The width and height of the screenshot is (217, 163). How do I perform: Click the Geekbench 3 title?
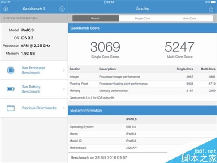pyautogui.click(x=34, y=9)
